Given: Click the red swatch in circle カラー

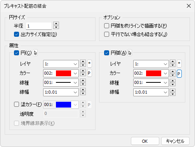Looking at the screenshot, I should (x=63, y=73).
